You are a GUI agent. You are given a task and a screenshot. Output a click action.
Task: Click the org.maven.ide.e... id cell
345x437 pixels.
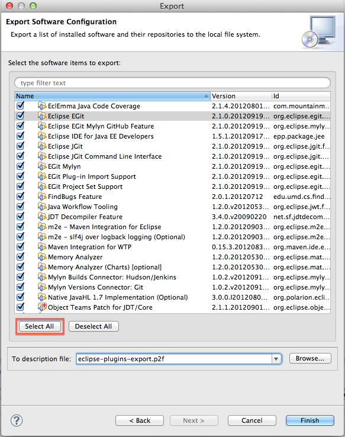(302, 247)
